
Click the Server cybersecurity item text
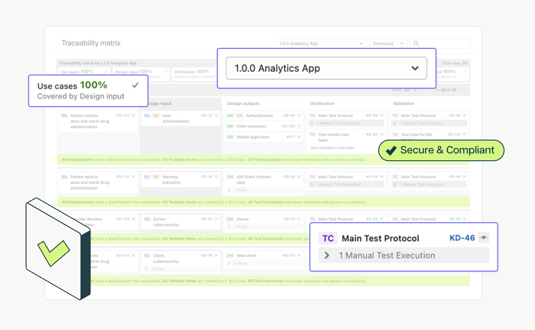point(166,222)
